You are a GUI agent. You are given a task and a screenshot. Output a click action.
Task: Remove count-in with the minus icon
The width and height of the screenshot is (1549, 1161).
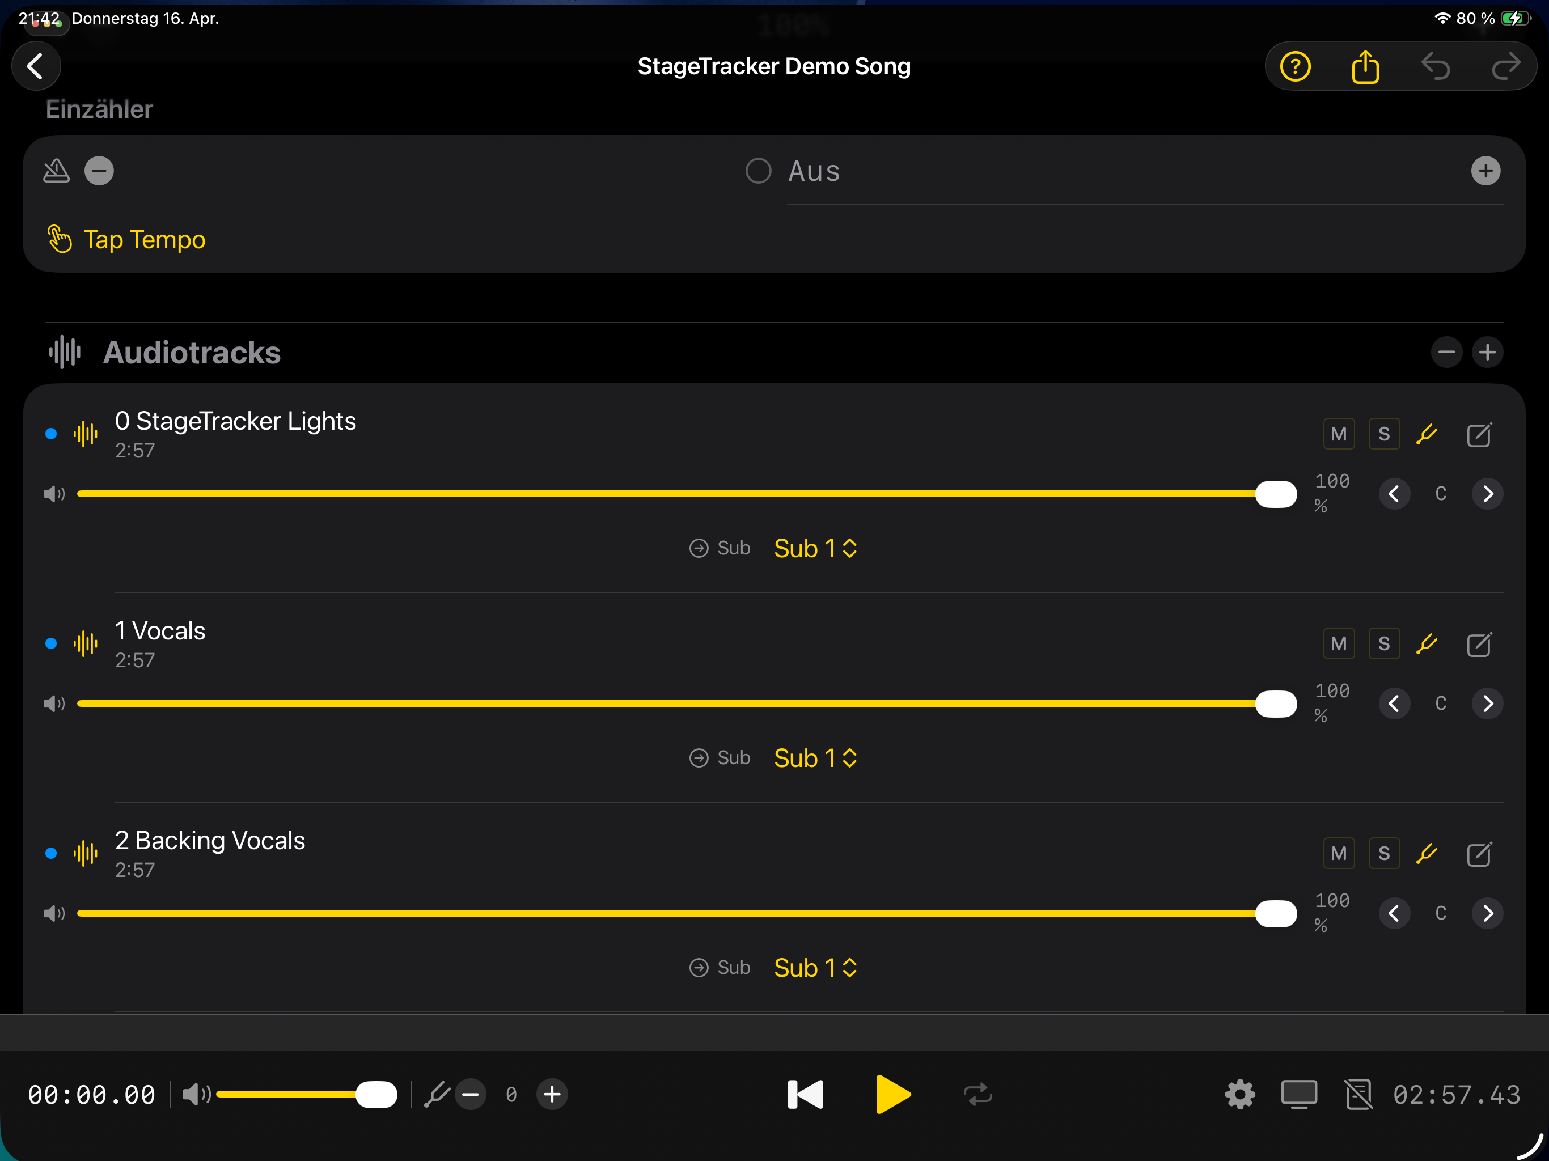pyautogui.click(x=99, y=171)
